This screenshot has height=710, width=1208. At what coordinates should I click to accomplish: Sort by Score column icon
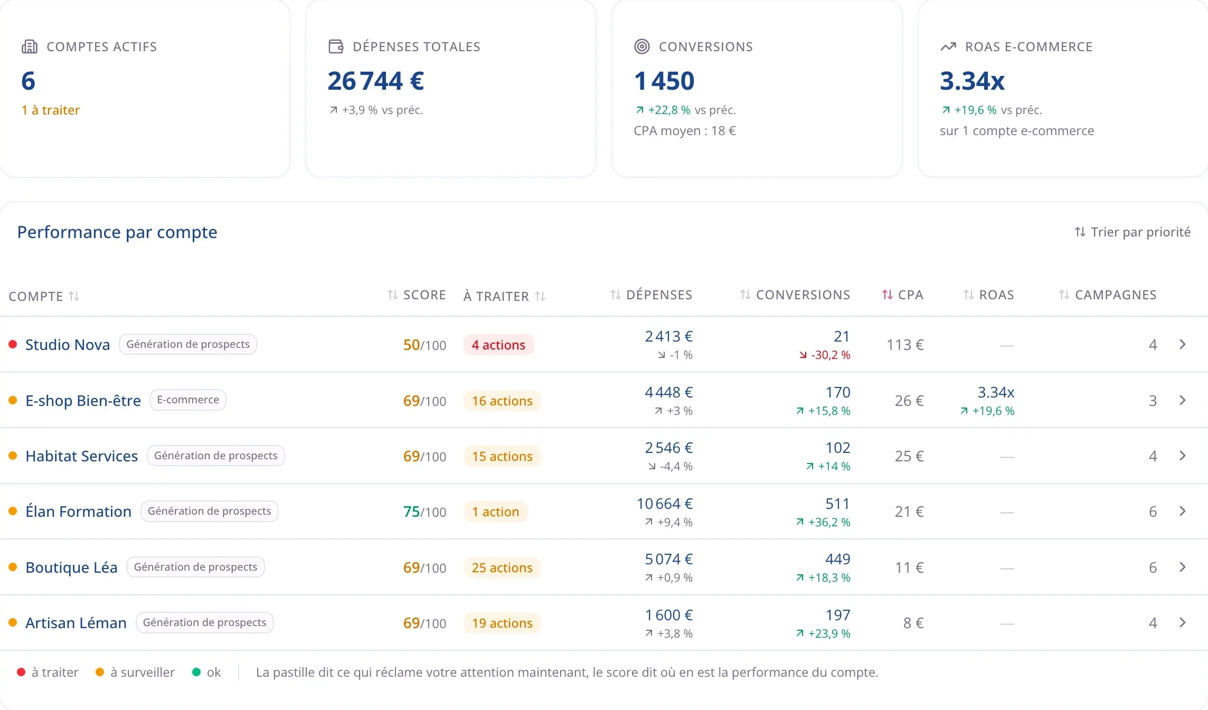(392, 295)
